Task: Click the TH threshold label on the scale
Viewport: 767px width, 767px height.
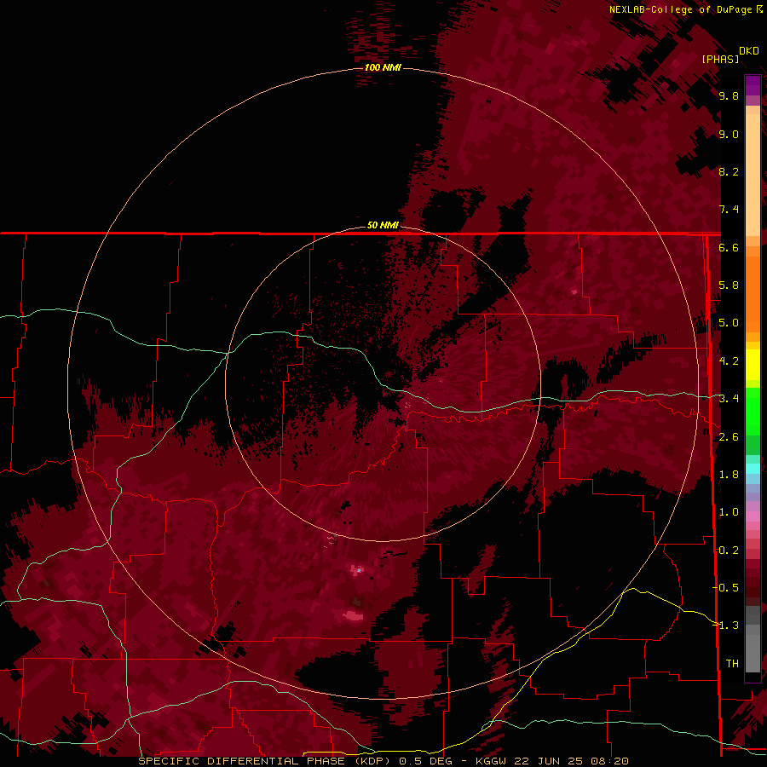Action: click(732, 664)
